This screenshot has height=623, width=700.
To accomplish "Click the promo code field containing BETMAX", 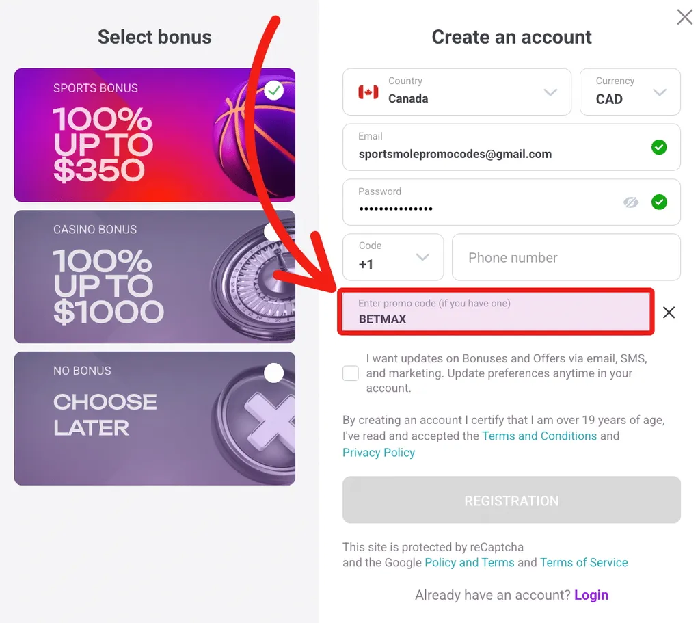I will 496,313.
